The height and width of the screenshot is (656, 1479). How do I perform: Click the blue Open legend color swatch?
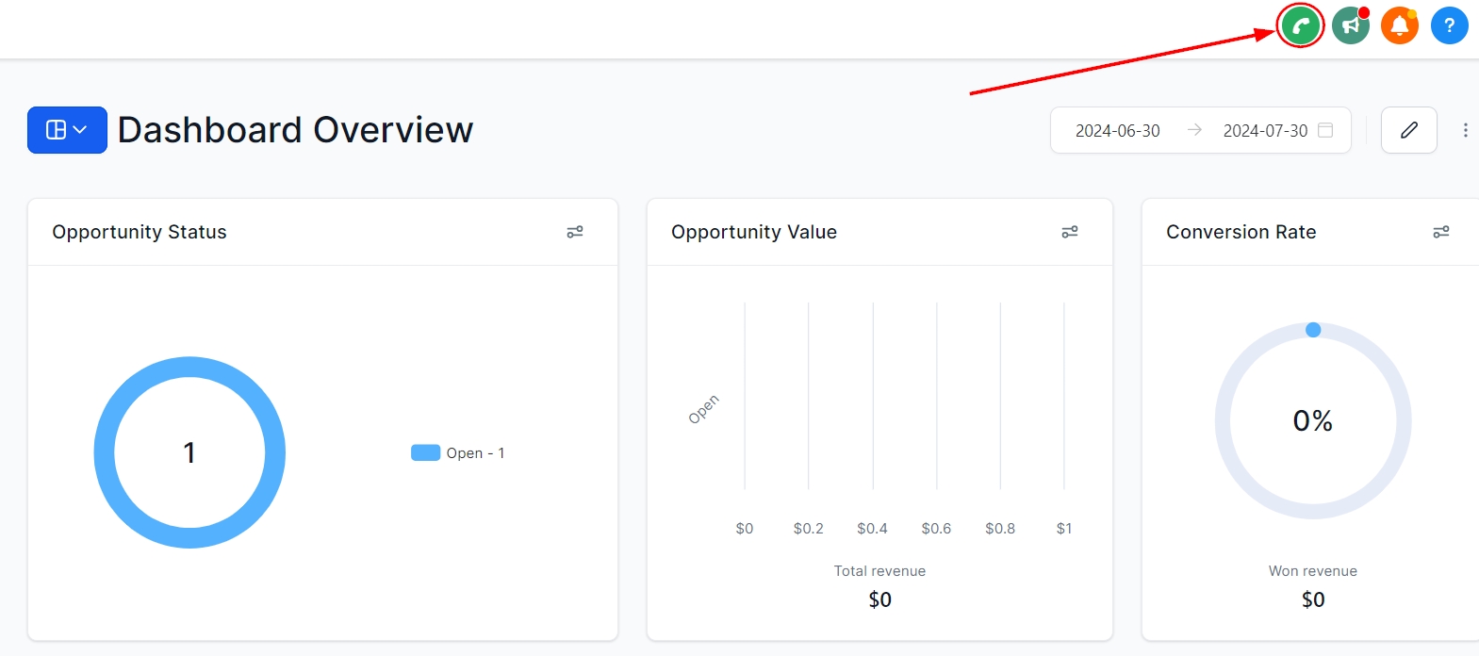coord(425,453)
